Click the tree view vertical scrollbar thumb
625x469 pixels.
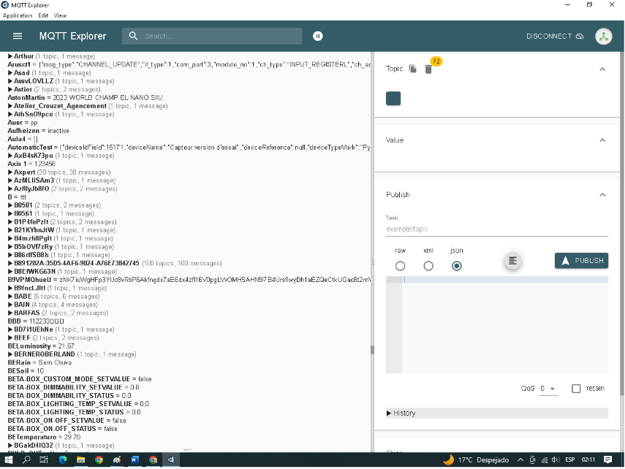[x=372, y=350]
